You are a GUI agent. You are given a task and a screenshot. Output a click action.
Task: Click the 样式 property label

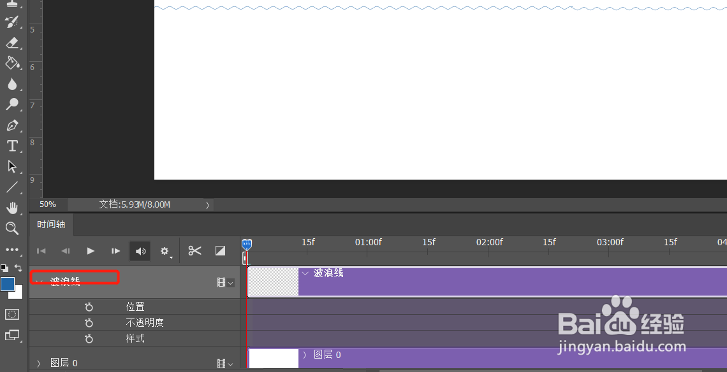(135, 339)
